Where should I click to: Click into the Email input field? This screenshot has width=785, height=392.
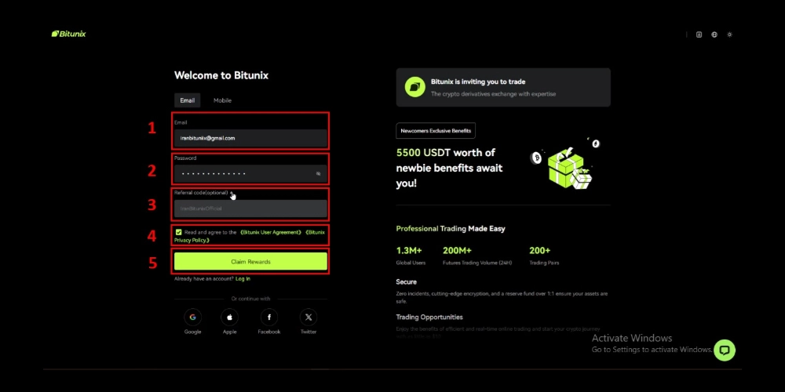pos(250,138)
